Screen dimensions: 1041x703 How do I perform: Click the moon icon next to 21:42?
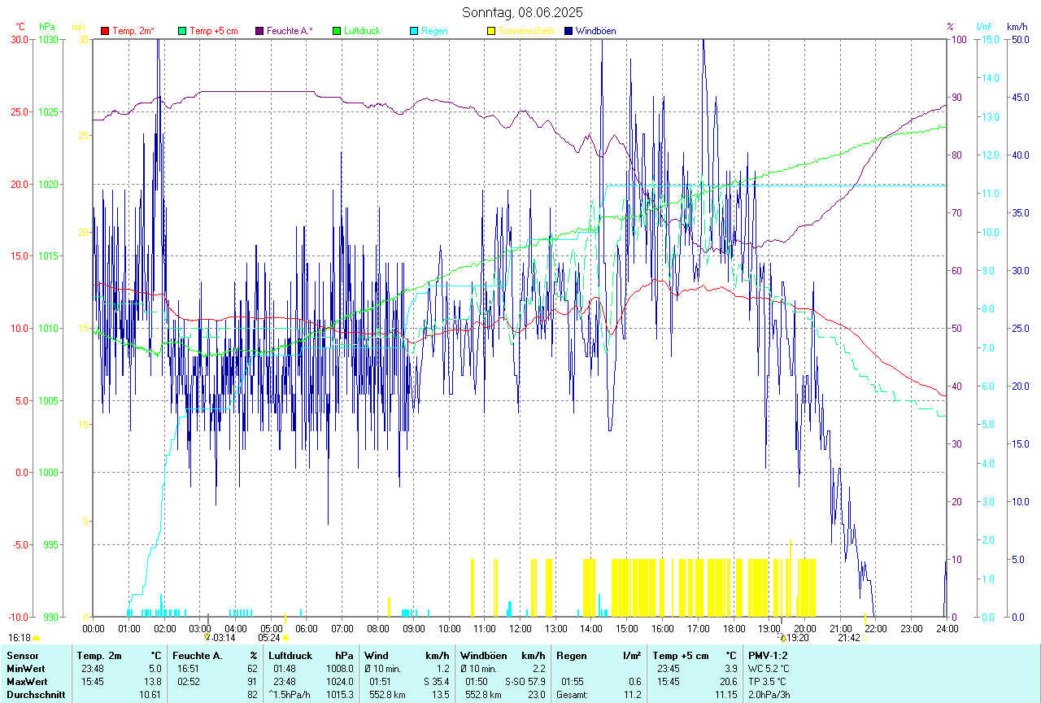pyautogui.click(x=865, y=638)
